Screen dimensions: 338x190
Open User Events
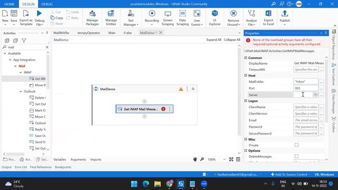[x=197, y=17]
